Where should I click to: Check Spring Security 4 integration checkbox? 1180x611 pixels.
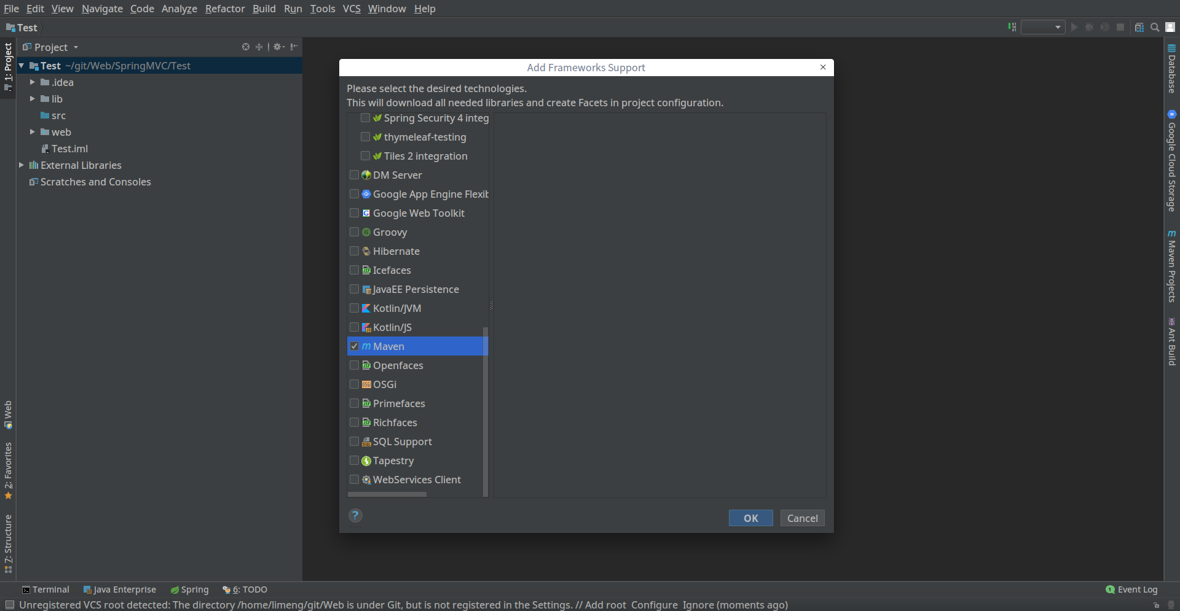365,118
